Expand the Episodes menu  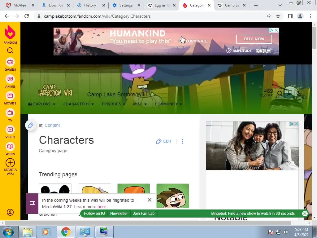[113, 104]
